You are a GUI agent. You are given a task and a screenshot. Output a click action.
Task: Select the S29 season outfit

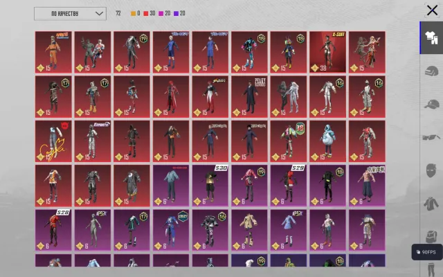coord(289,186)
